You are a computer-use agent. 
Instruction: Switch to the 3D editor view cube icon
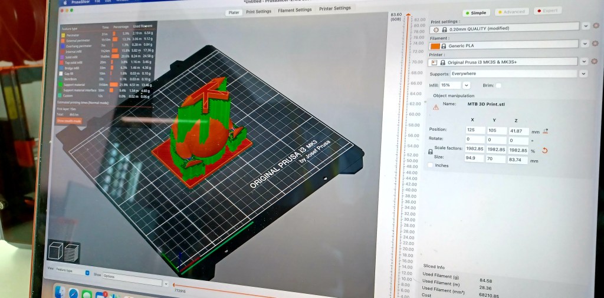pos(56,250)
